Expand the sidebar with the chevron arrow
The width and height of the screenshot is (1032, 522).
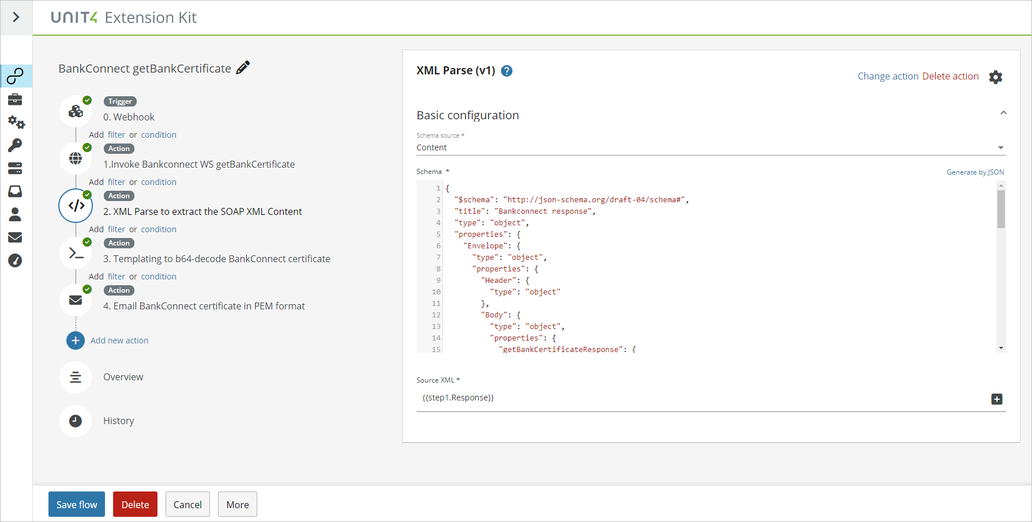click(16, 17)
